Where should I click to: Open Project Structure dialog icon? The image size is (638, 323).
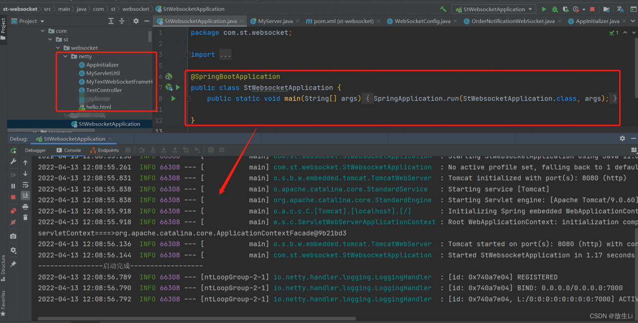(606, 9)
